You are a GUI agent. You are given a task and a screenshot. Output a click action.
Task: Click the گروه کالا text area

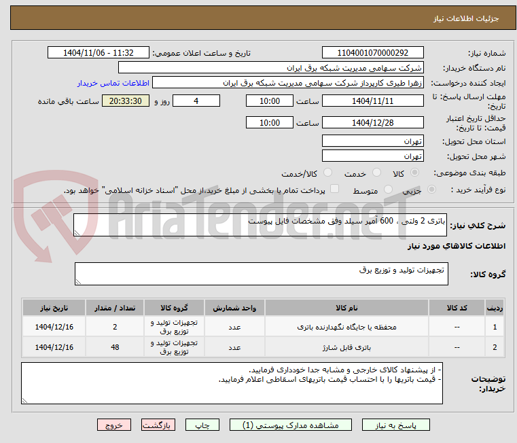261,274
